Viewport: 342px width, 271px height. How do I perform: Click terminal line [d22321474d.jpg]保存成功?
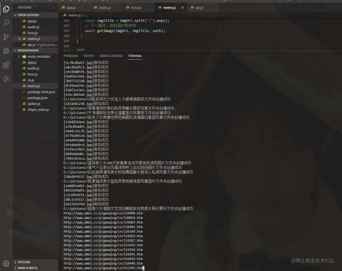(86, 204)
